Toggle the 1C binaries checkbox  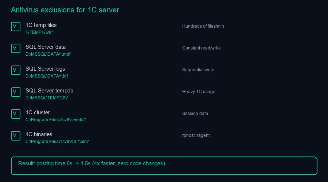(x=15, y=136)
